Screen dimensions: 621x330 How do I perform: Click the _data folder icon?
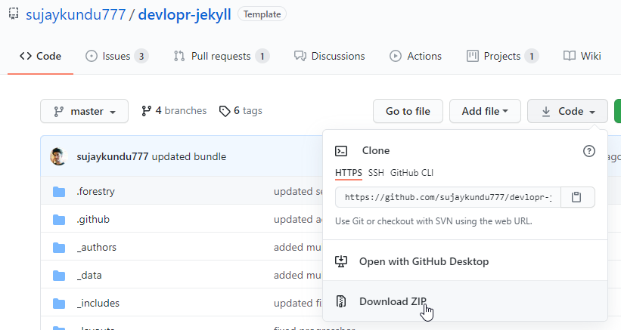coord(59,276)
